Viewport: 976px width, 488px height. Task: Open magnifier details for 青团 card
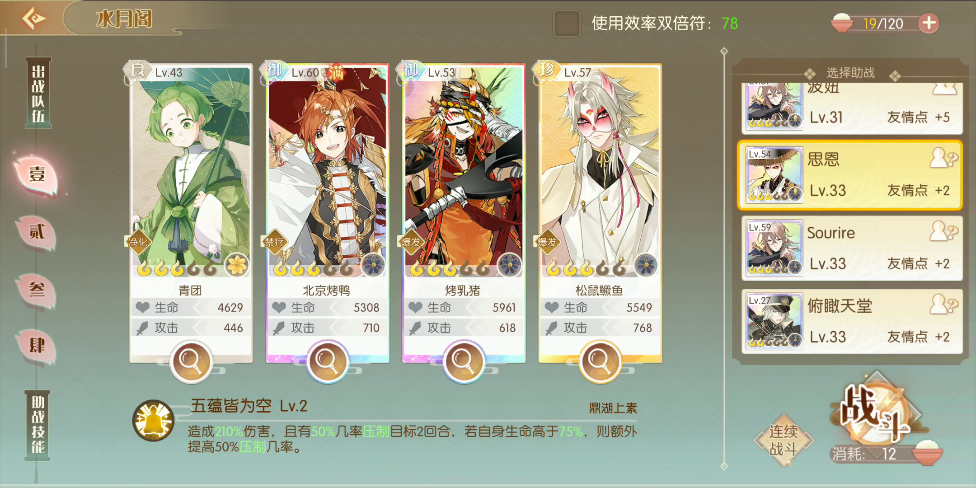[x=191, y=361]
